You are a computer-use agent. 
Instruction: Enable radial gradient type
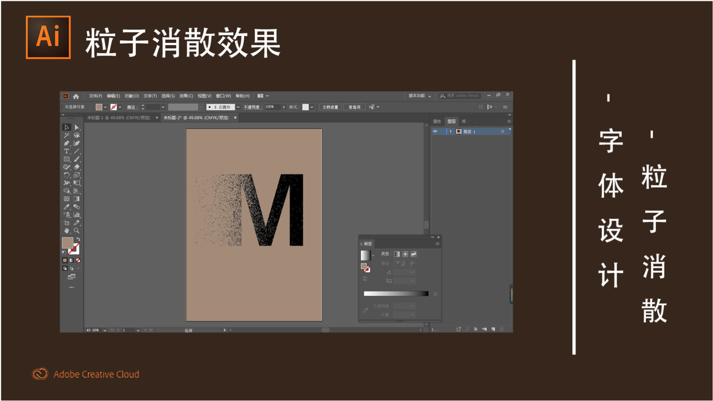click(x=405, y=254)
